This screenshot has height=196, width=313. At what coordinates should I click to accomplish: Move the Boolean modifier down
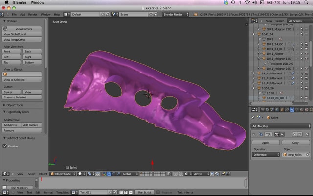(x=300, y=134)
